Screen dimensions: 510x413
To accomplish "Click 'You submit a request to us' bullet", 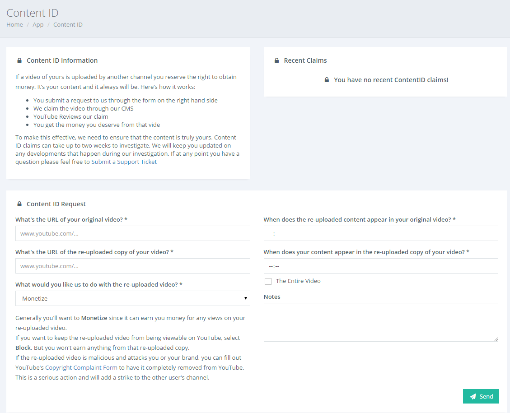I will click(125, 100).
